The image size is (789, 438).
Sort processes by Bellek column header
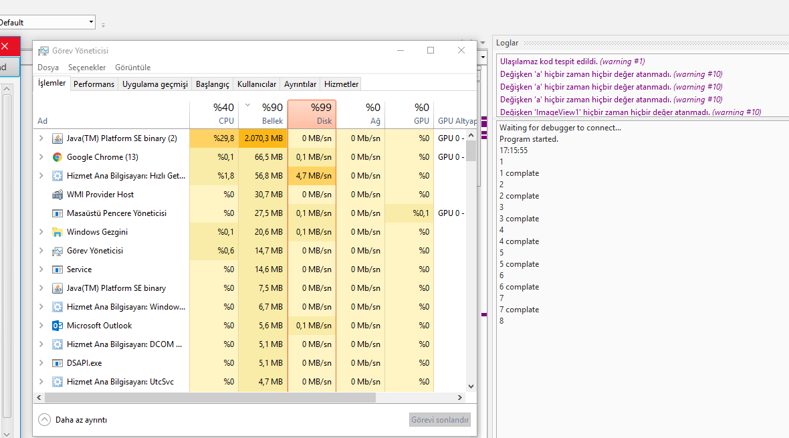(x=263, y=114)
